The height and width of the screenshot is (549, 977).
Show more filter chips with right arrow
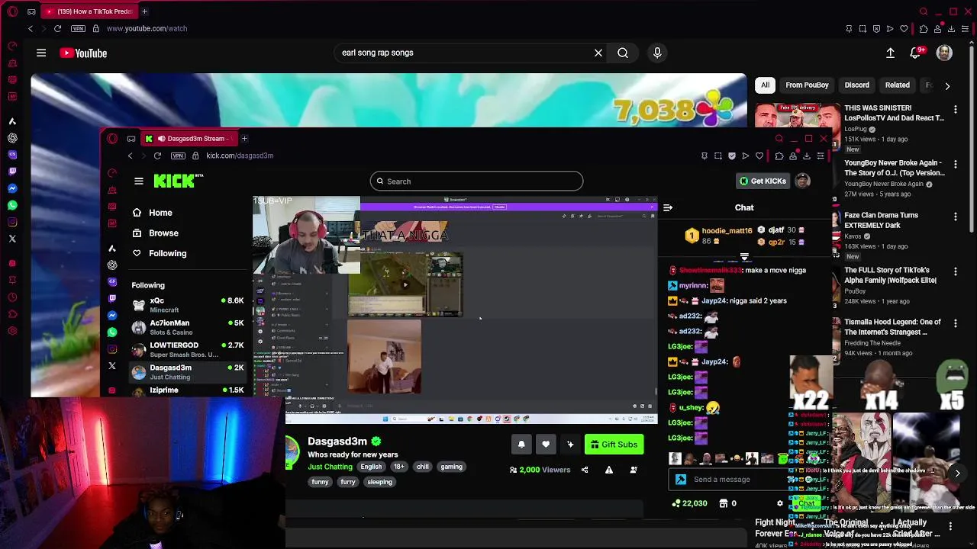point(947,86)
